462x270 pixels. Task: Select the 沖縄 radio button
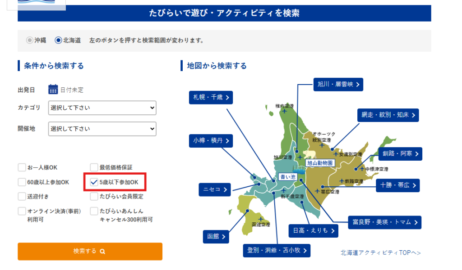pos(29,40)
